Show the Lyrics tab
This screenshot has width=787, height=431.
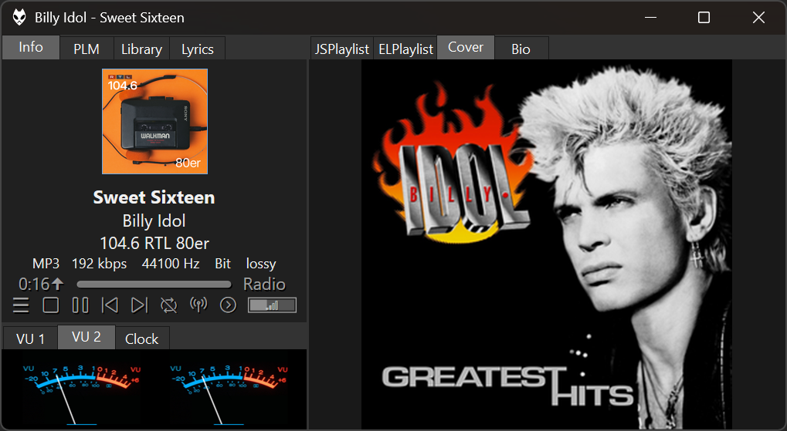coord(197,49)
